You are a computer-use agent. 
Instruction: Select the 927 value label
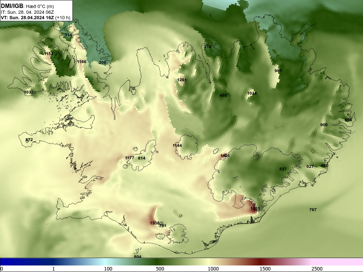(x=310, y=166)
